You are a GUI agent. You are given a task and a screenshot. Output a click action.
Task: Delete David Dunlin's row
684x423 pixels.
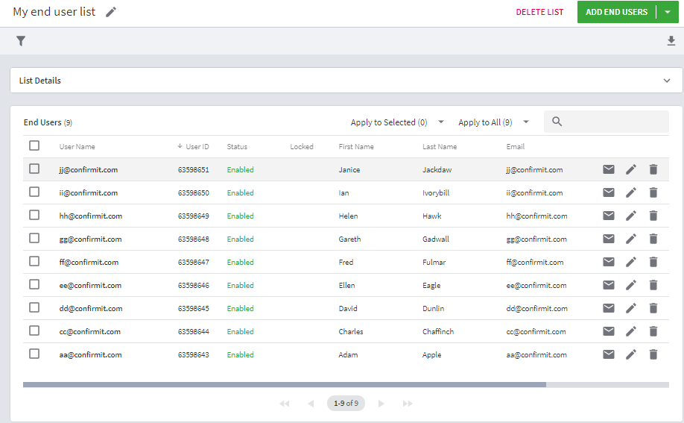[x=653, y=308]
